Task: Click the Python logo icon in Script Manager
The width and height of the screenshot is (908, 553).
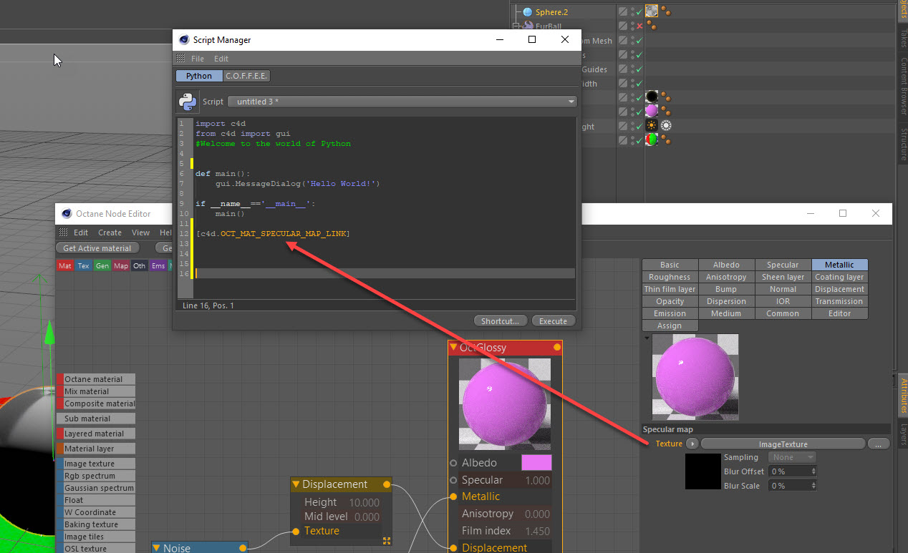Action: point(188,102)
